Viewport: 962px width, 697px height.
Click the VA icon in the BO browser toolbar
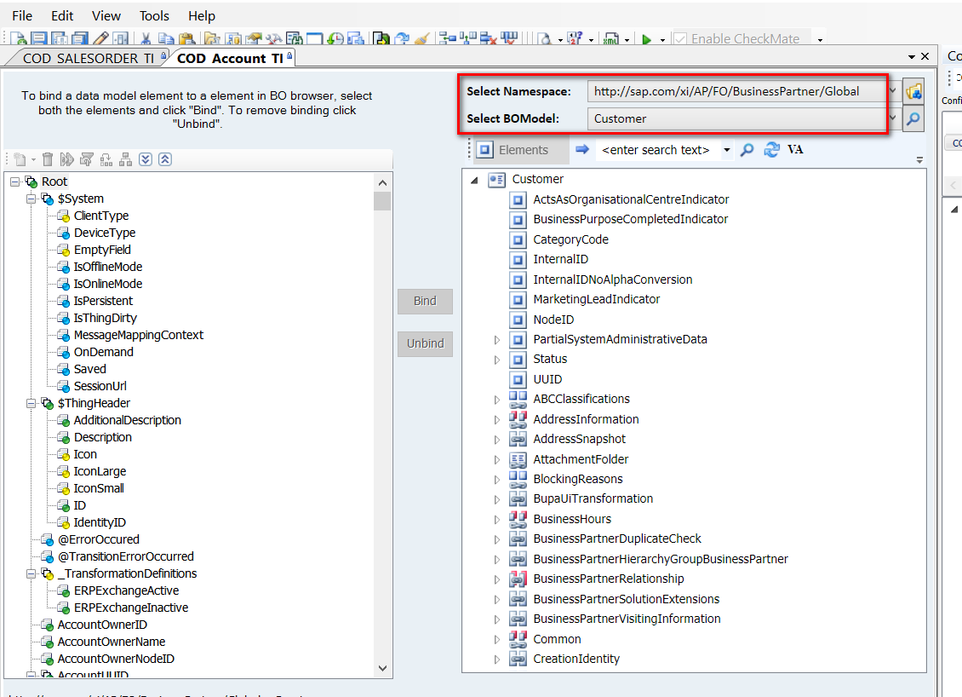click(x=795, y=149)
